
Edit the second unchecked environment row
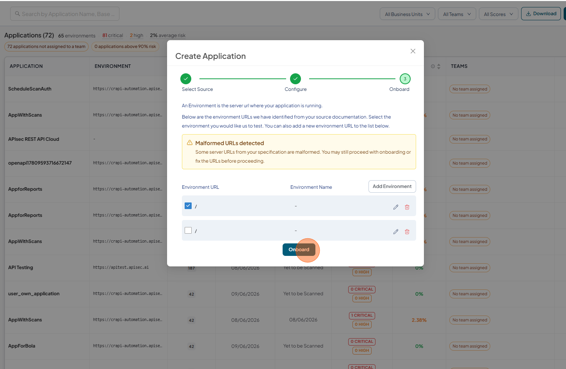[x=396, y=232]
